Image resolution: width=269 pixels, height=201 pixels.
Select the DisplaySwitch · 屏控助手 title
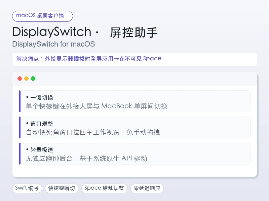(x=85, y=32)
